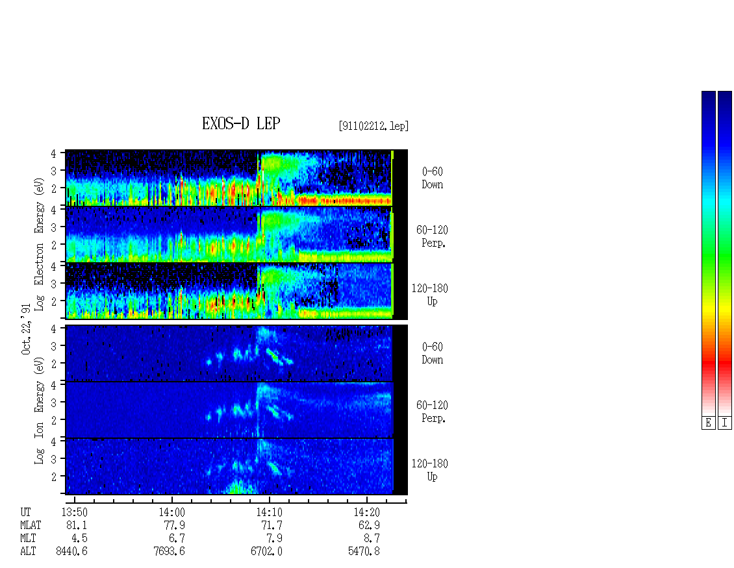
Task: Click the boxed E label under color bar
Action: (708, 423)
